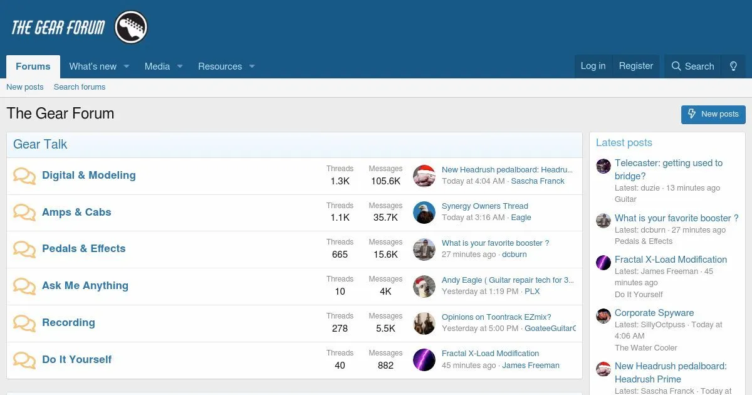Open dcburn's avatar in Pedals & Effects row
Viewport: 752px width, 395px height.
coord(424,250)
